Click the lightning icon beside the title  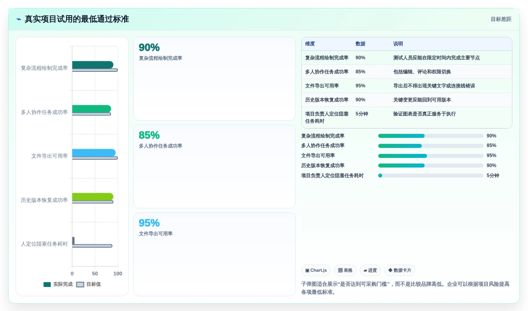19,19
